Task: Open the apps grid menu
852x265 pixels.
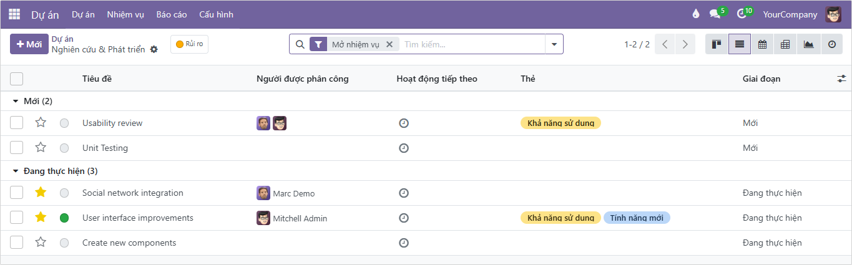Action: pyautogui.click(x=14, y=14)
